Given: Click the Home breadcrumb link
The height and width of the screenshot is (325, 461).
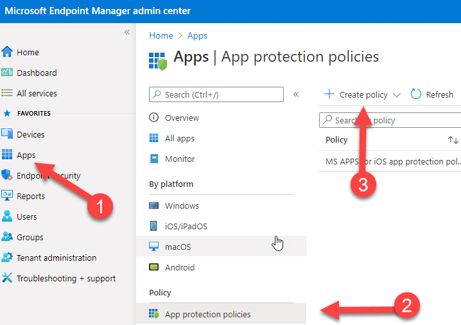Looking at the screenshot, I should coord(161,35).
